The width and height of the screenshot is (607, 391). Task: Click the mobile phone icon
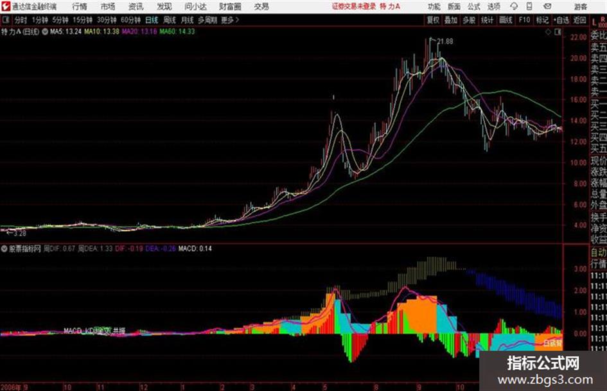(x=529, y=6)
